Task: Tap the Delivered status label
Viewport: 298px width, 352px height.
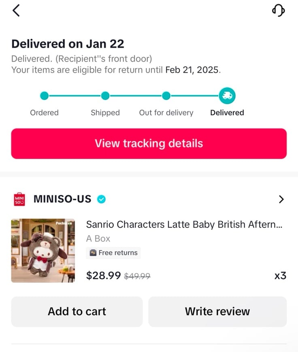Action: (x=227, y=113)
